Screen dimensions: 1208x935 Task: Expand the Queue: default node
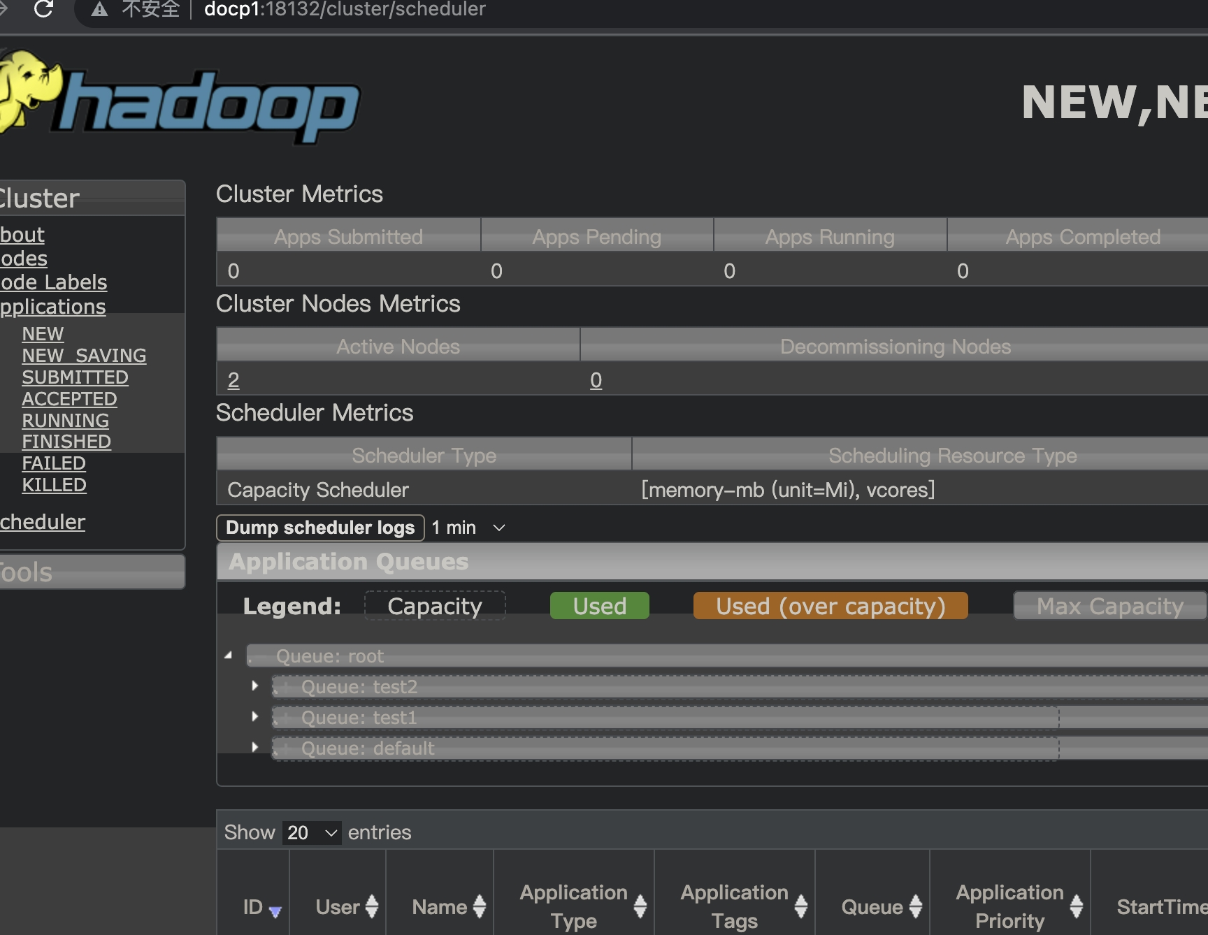pos(255,747)
